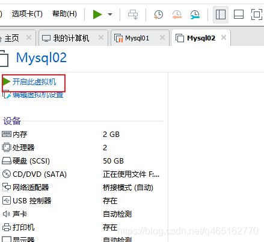Select the 内存 device row
Image resolution: width=264 pixels, height=242 pixels.
tap(82, 134)
